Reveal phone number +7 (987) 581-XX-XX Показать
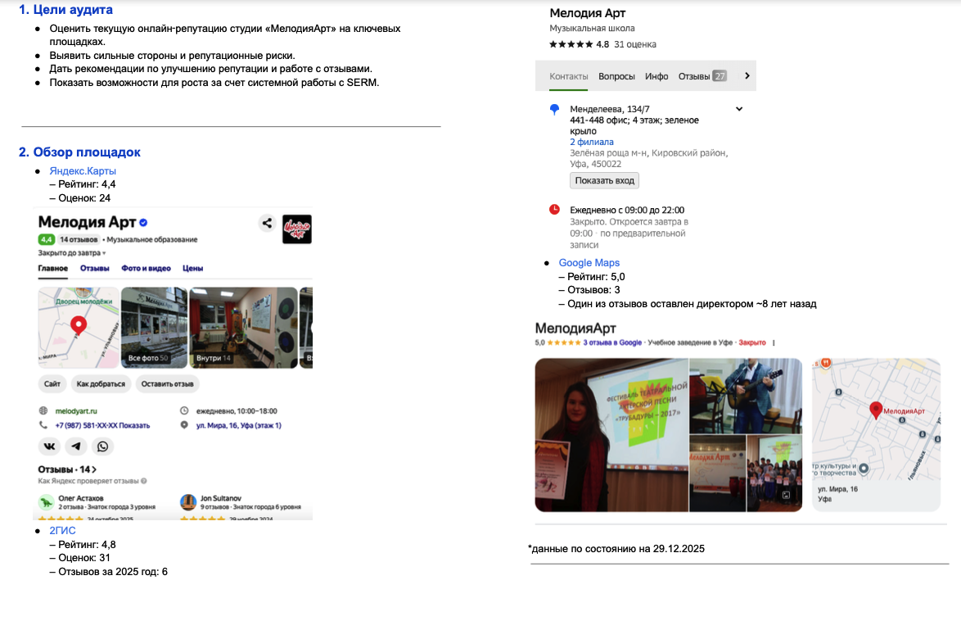The width and height of the screenshot is (961, 621). pyautogui.click(x=102, y=424)
